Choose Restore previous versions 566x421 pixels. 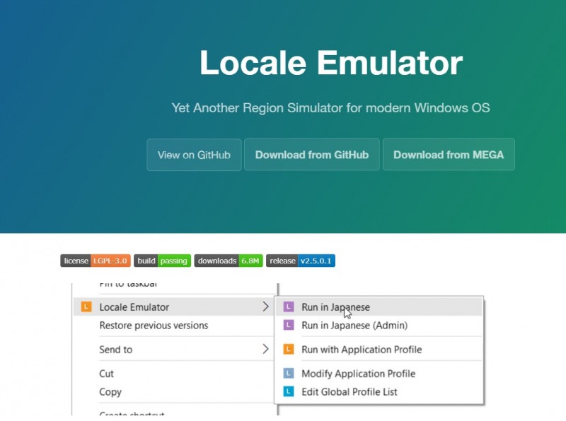point(174,325)
